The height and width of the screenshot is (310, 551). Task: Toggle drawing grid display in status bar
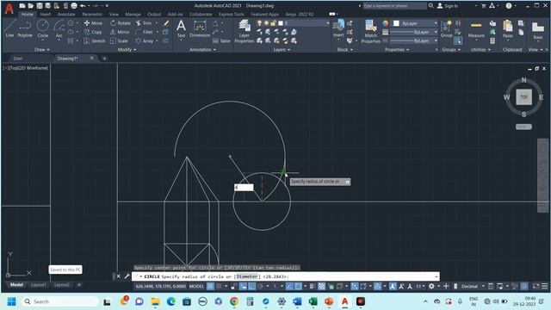pyautogui.click(x=210, y=287)
